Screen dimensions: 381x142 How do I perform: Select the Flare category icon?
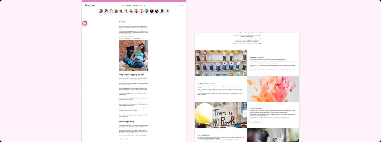tap(167, 11)
